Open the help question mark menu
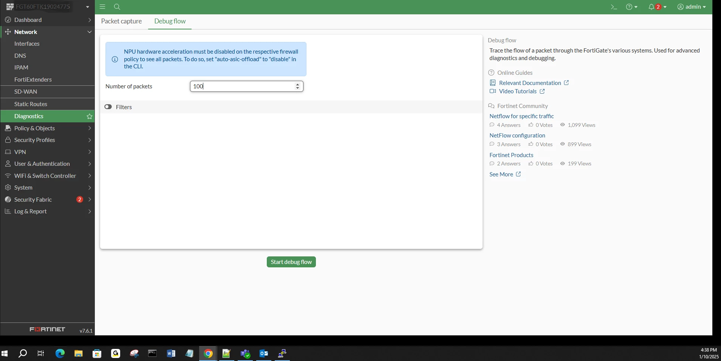721x361 pixels. coord(632,7)
